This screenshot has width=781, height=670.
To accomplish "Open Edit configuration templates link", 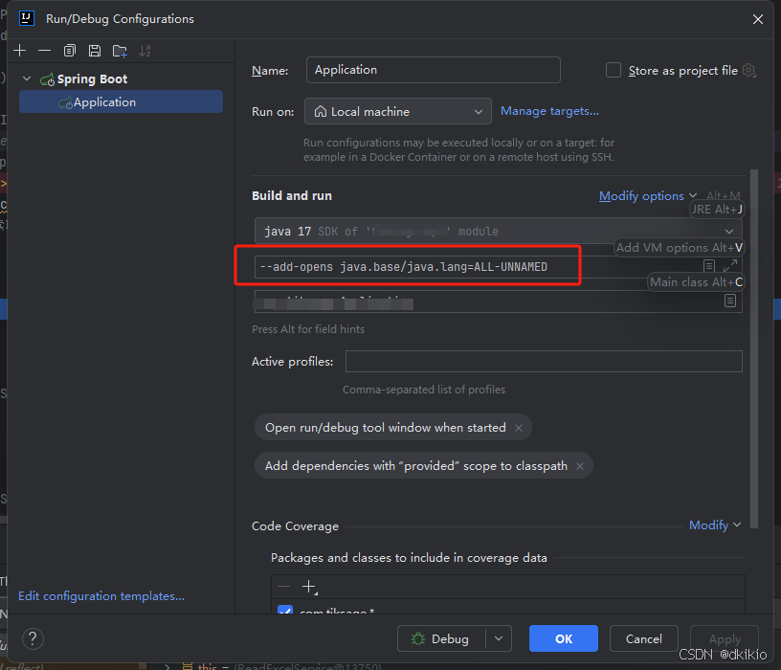I will tap(101, 595).
